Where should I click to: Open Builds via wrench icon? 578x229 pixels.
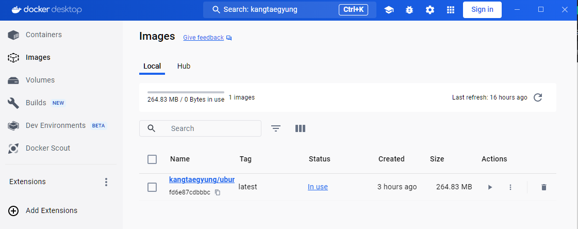13,103
